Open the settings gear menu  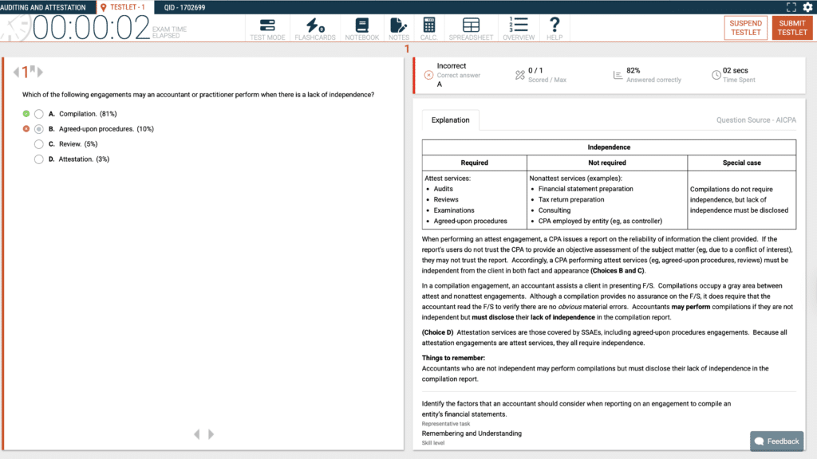(x=808, y=6)
